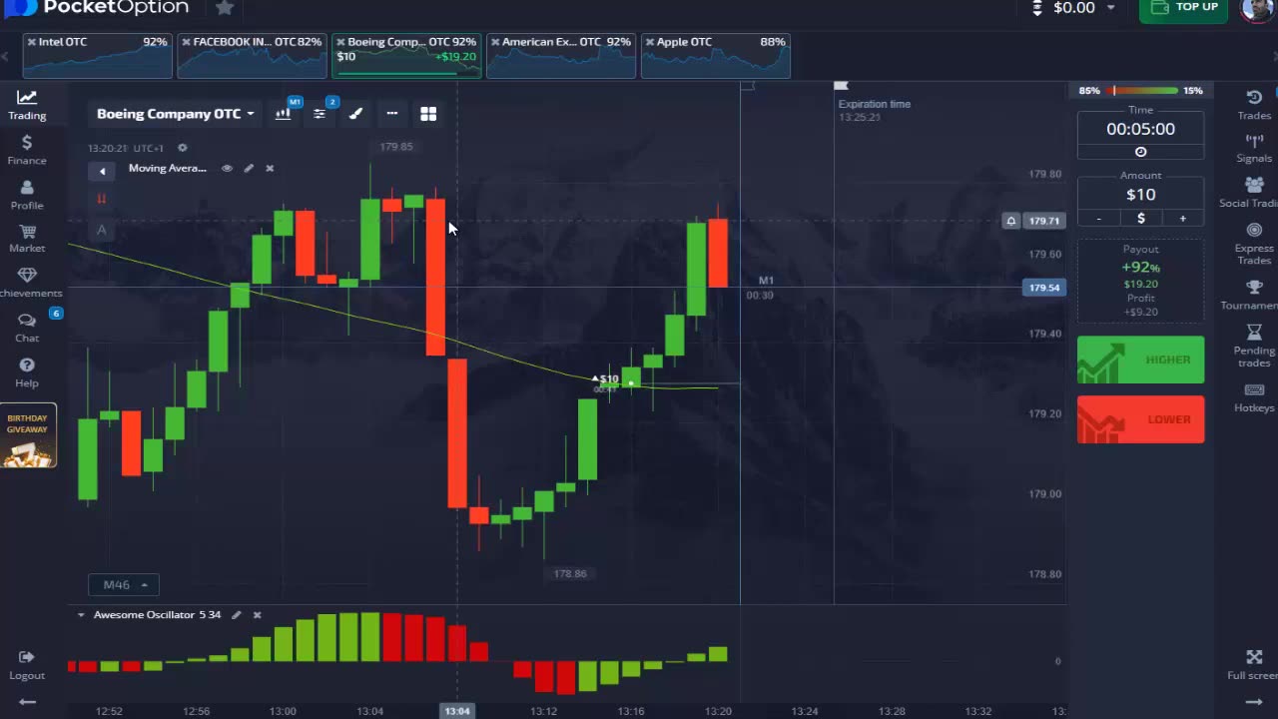Open chart type settings icon

284,114
